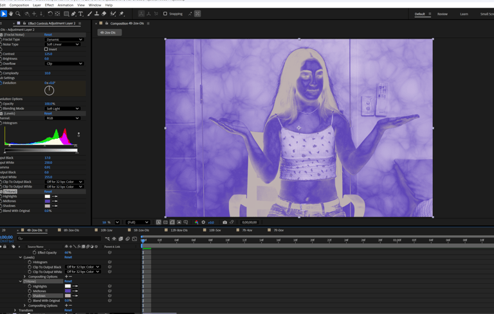Select the Puppet Pin tool

pos(122,14)
